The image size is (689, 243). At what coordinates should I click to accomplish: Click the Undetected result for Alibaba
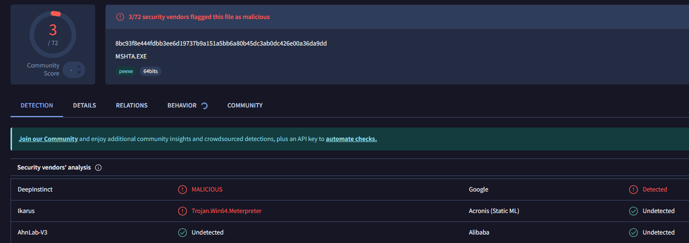tap(658, 232)
